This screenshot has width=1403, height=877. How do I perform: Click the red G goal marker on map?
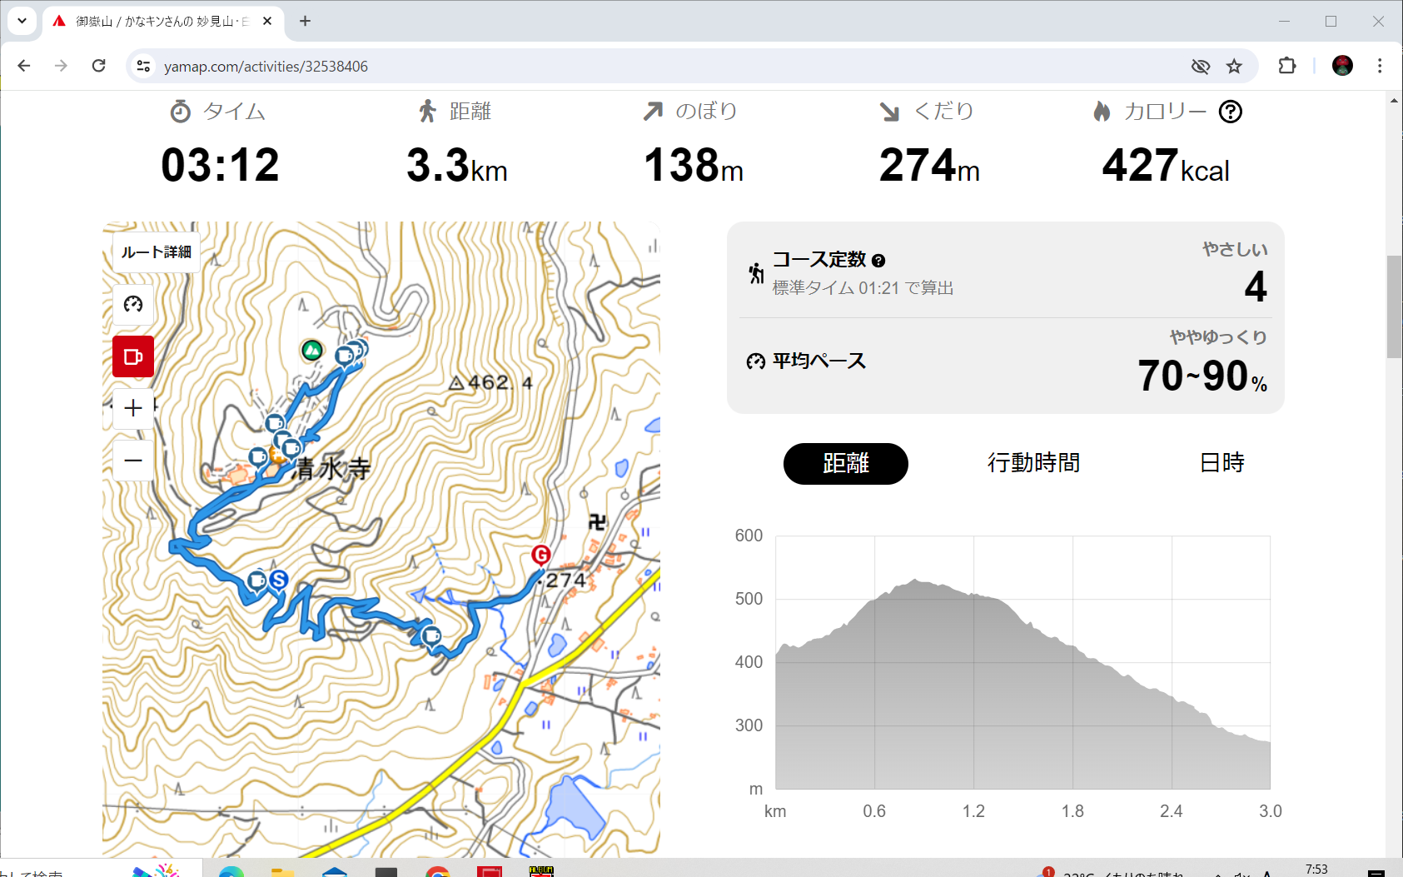[x=541, y=556]
